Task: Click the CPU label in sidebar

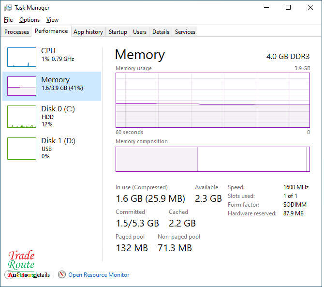Action: 48,51
